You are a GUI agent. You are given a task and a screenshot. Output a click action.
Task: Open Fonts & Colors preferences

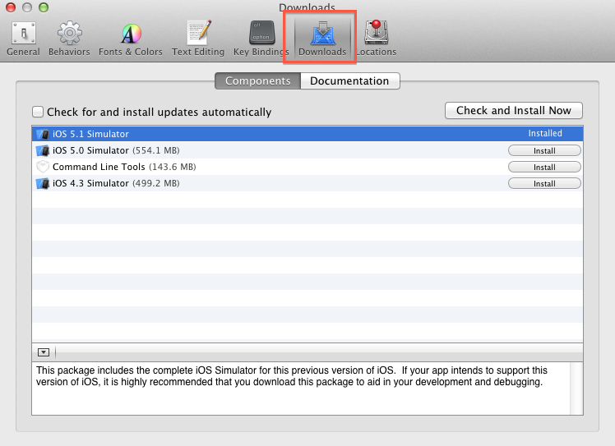(130, 39)
